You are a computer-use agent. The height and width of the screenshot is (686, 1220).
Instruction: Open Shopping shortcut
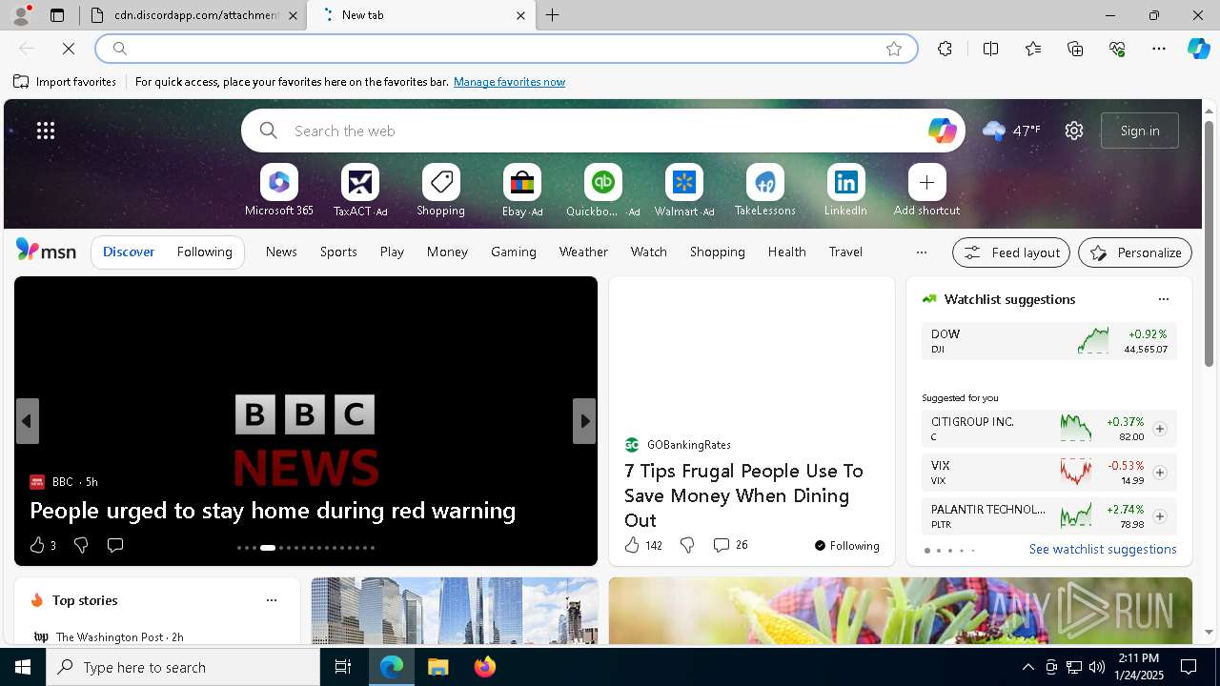[440, 191]
